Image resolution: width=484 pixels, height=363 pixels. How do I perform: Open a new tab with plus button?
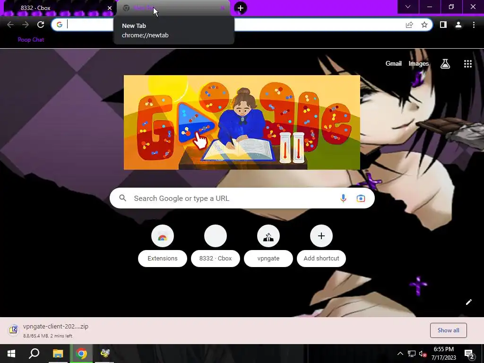pos(241,8)
